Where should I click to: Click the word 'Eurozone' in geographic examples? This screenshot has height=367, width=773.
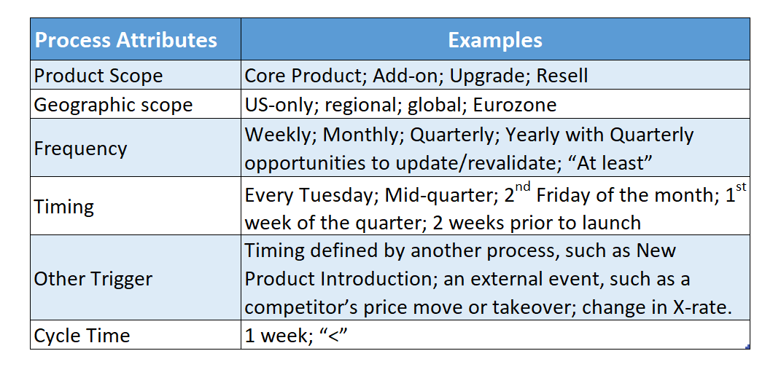tap(515, 104)
